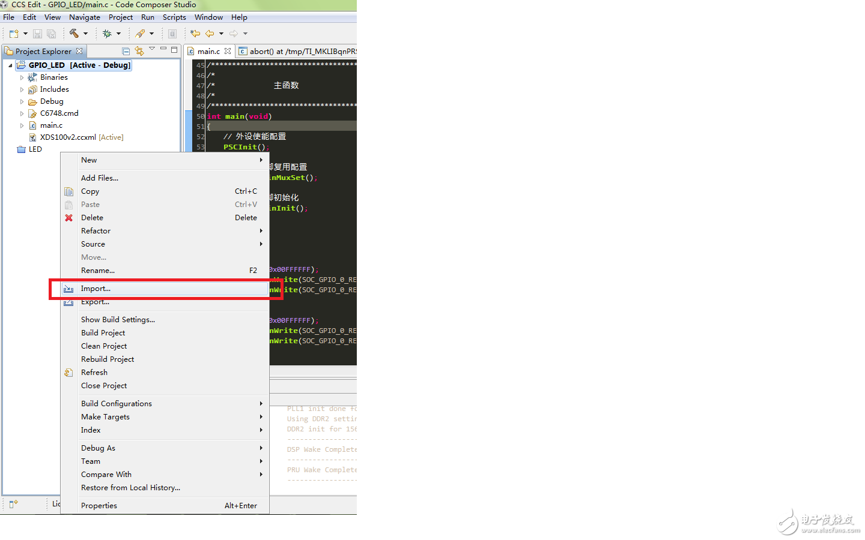This screenshot has height=540, width=865.
Task: Open the Debug dropdown arrow
Action: coord(118,34)
